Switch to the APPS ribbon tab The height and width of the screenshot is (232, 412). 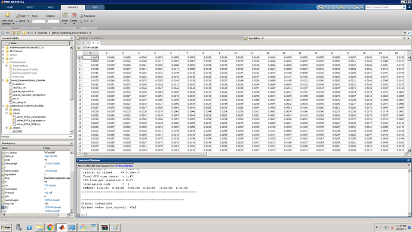pyautogui.click(x=50, y=7)
